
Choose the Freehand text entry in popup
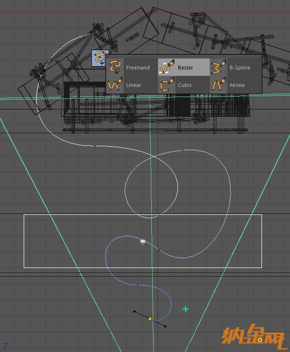(138, 68)
